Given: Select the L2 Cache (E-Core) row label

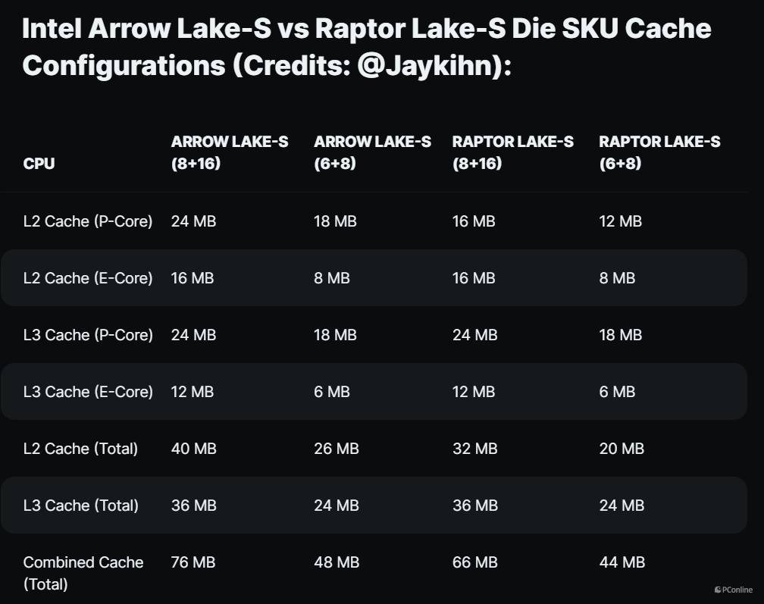Looking at the screenshot, I should pos(88,278).
